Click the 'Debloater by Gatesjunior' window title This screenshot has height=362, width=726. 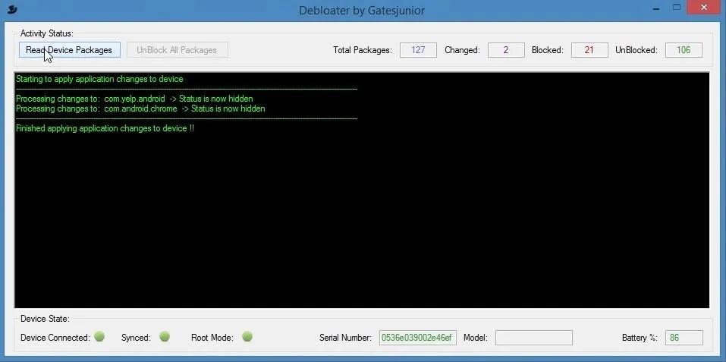pyautogui.click(x=362, y=10)
